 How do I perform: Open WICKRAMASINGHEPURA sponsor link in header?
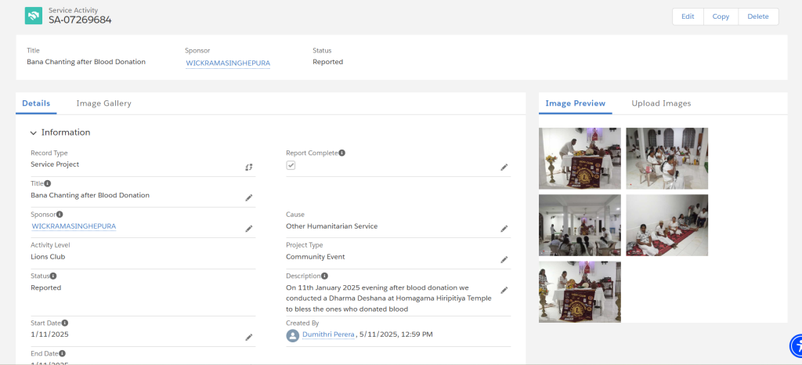click(228, 63)
